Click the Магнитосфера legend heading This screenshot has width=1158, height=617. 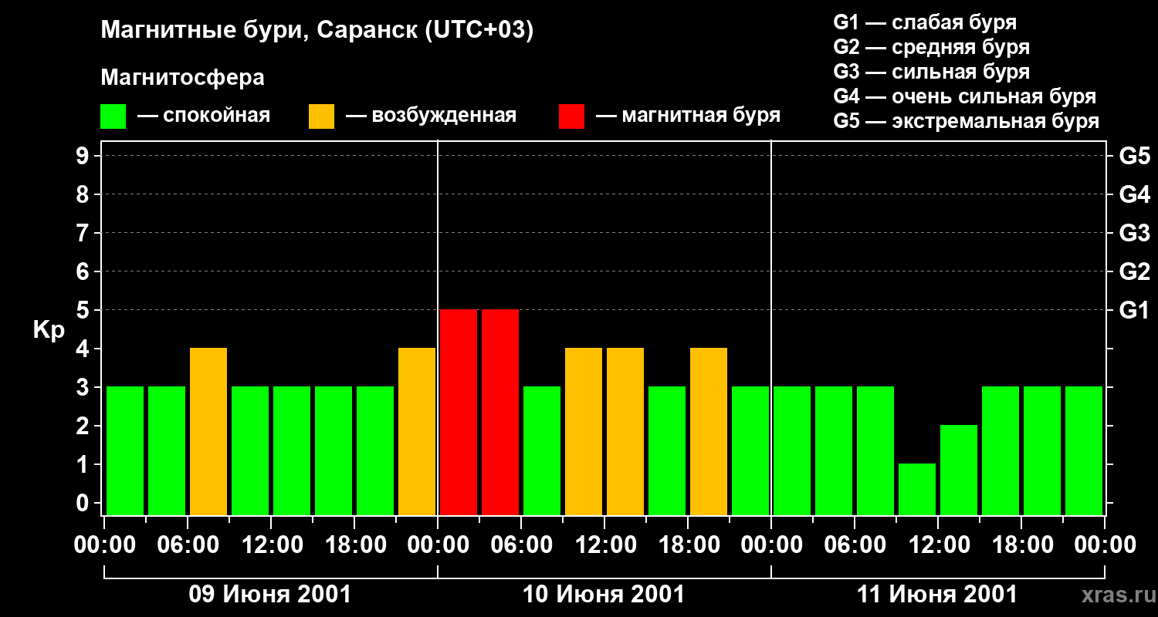coord(182,78)
